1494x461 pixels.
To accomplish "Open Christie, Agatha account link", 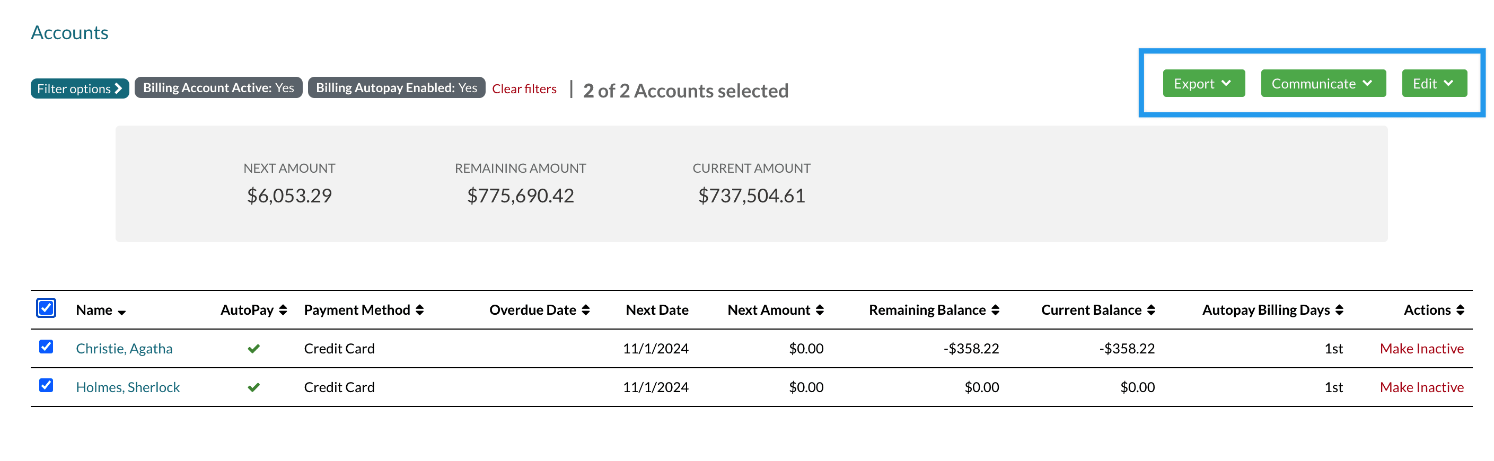I will pos(124,349).
